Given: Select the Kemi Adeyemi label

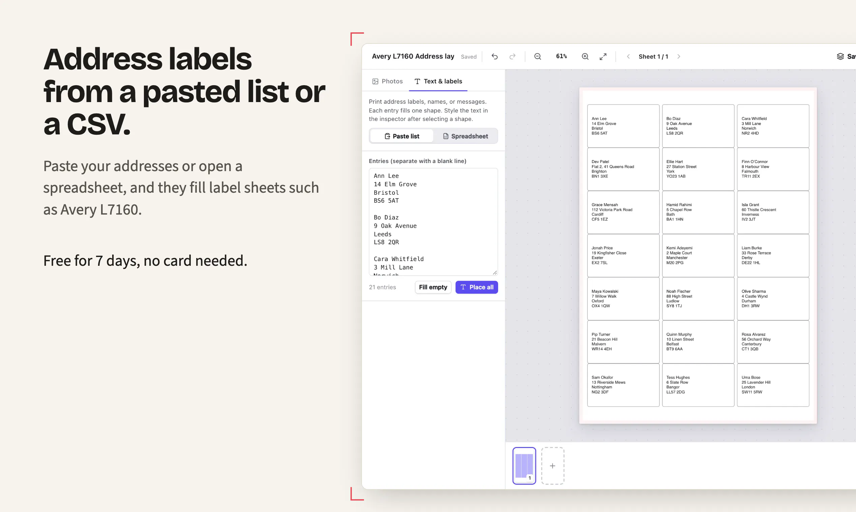Looking at the screenshot, I should click(x=698, y=255).
